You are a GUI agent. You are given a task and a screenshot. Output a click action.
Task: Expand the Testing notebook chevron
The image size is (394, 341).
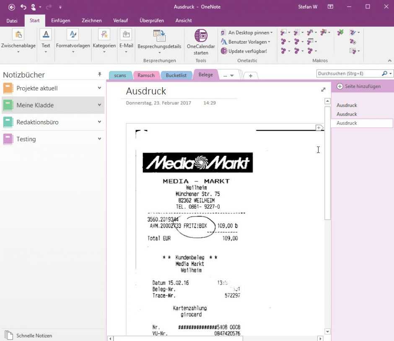99,139
